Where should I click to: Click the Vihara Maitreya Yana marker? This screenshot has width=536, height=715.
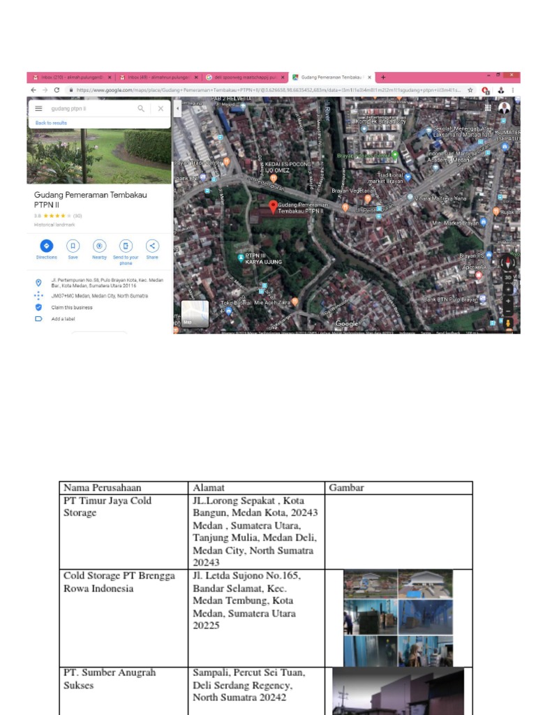[410, 197]
